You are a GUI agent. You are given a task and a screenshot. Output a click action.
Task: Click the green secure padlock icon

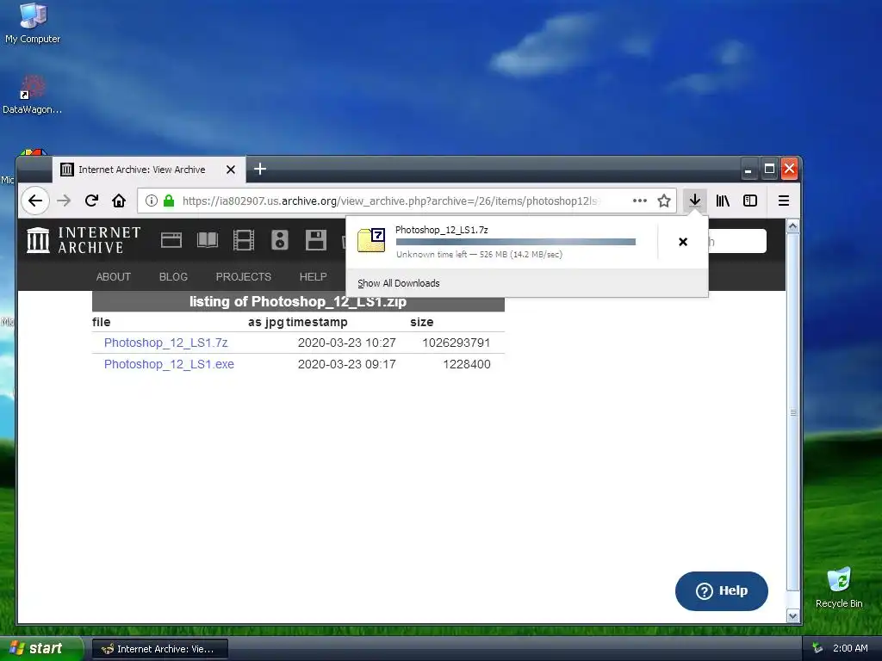coord(169,201)
